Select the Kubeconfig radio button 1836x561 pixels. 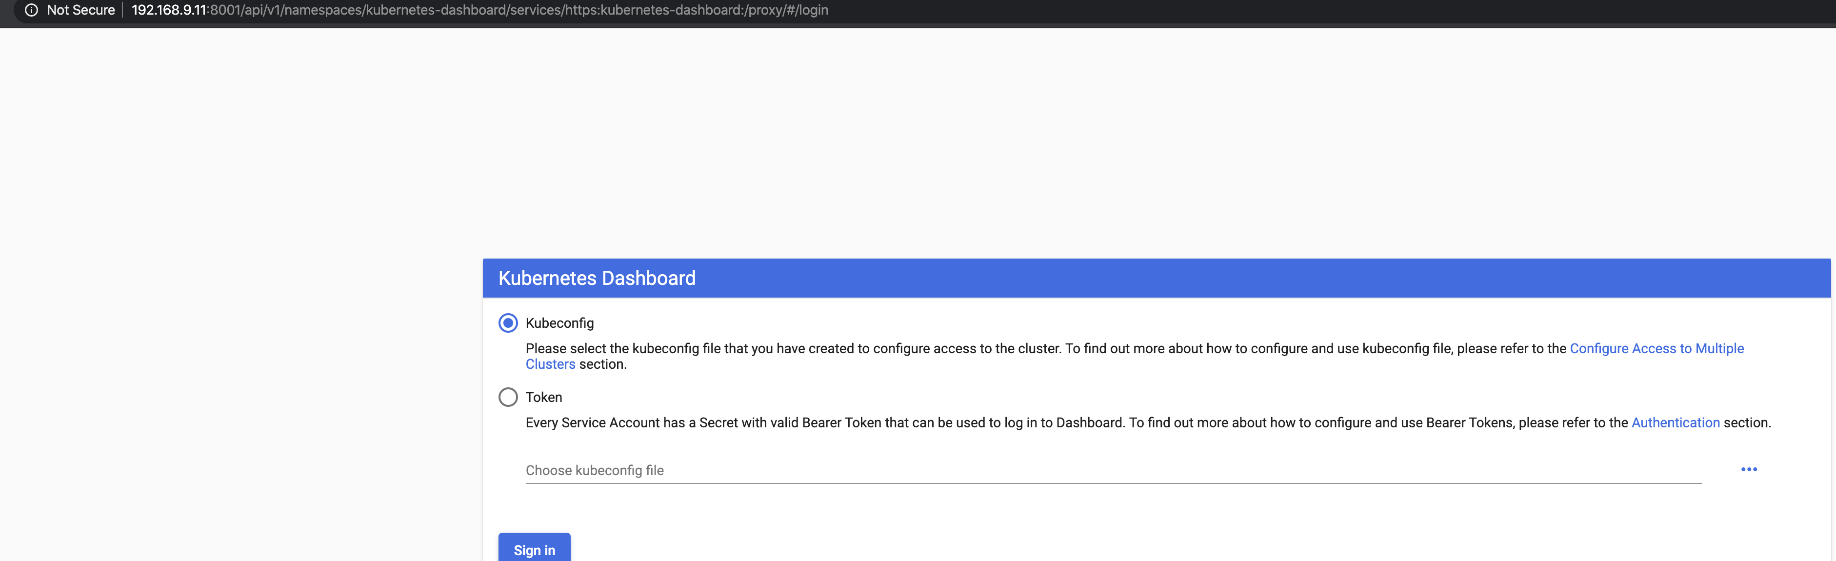(507, 323)
